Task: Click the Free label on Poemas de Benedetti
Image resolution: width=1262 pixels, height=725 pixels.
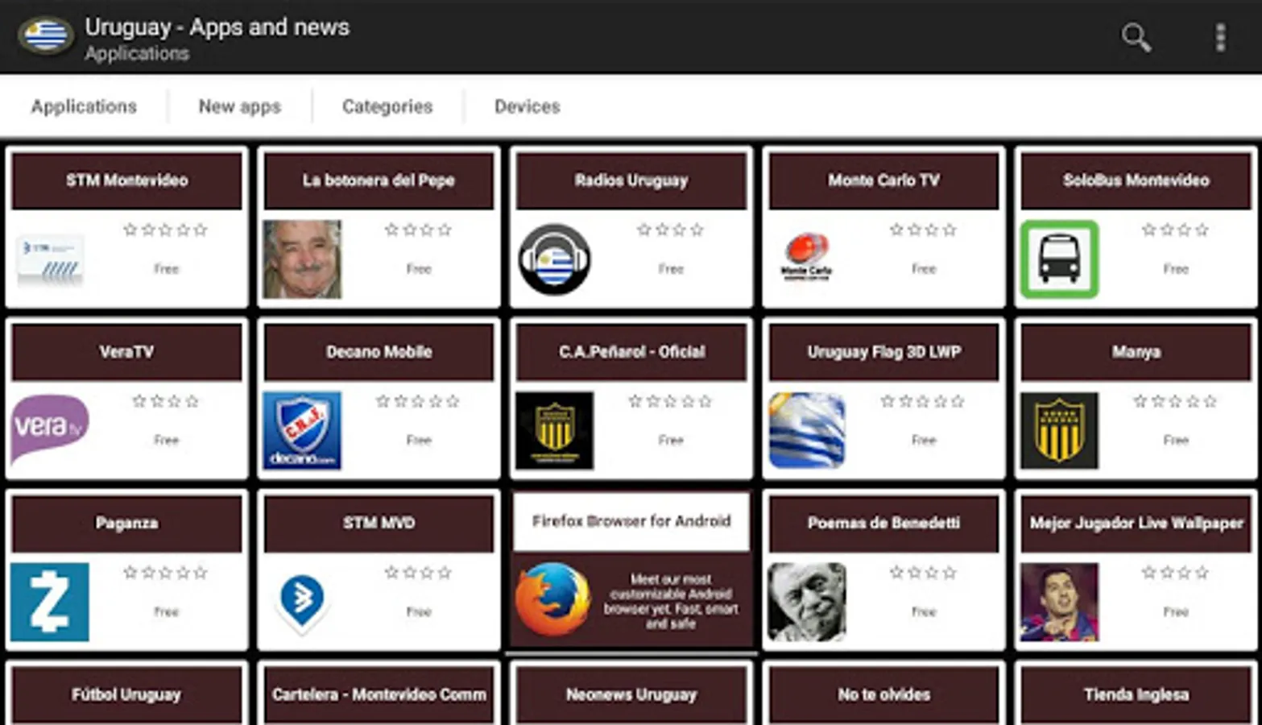Action: pos(924,612)
